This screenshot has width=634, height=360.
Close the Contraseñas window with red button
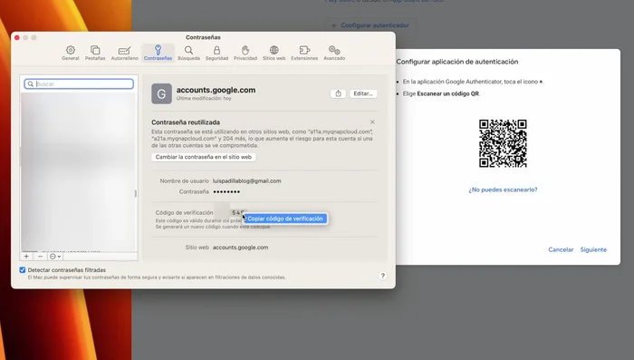pos(17,37)
